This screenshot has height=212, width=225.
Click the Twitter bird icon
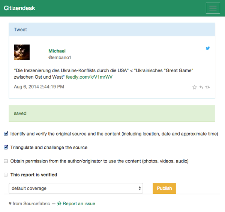(x=208, y=48)
